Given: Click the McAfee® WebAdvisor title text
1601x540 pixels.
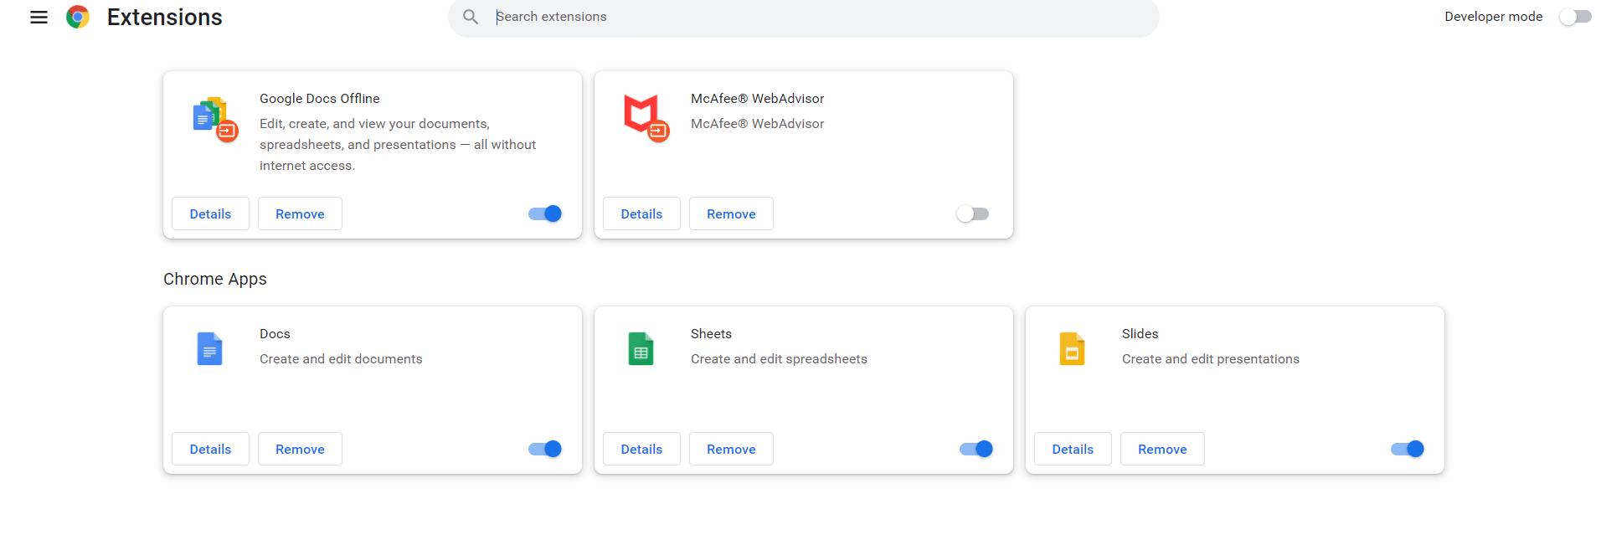Looking at the screenshot, I should [x=758, y=99].
